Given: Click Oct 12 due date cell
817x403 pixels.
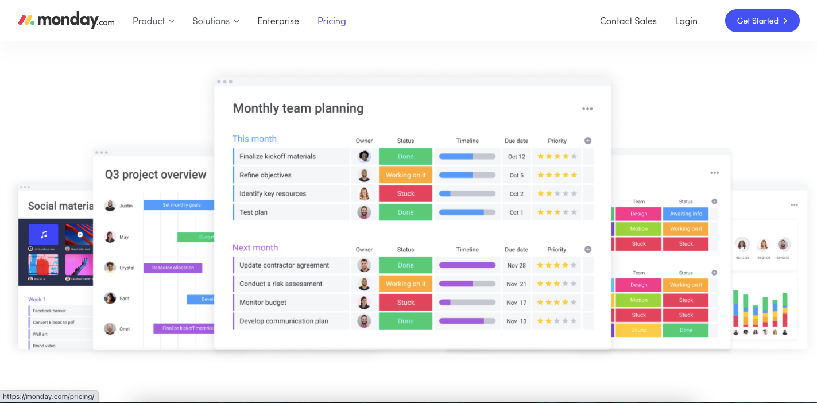Looking at the screenshot, I should [517, 157].
